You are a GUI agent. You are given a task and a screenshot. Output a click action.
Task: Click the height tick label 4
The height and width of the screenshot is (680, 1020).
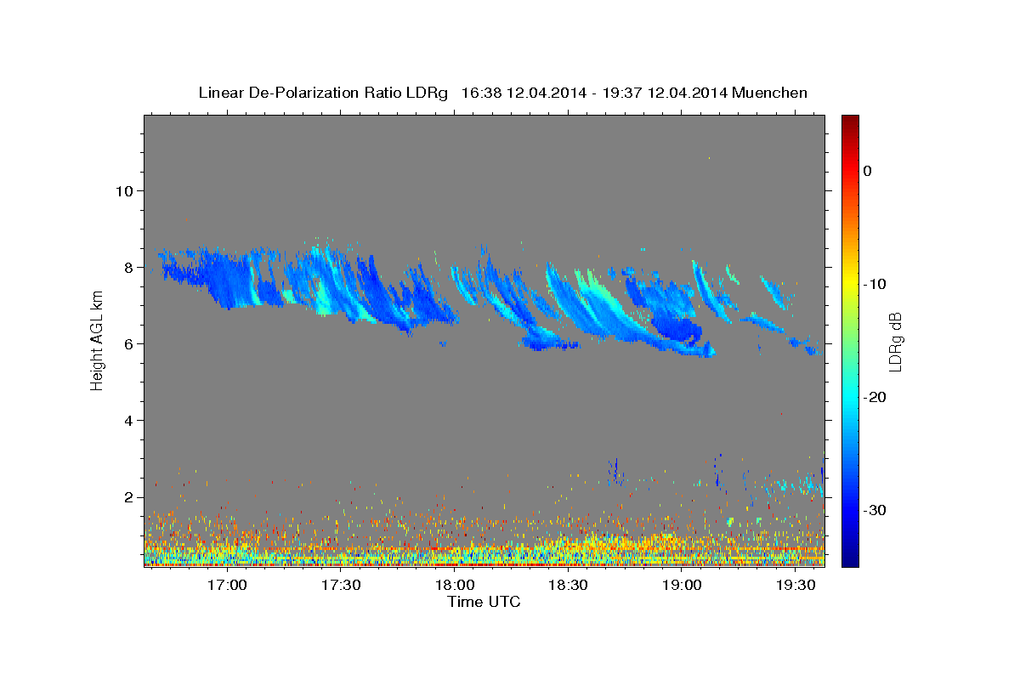(x=127, y=421)
